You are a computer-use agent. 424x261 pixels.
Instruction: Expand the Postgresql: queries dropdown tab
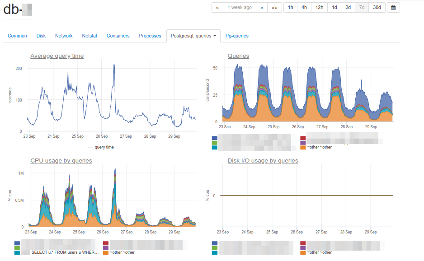[193, 36]
